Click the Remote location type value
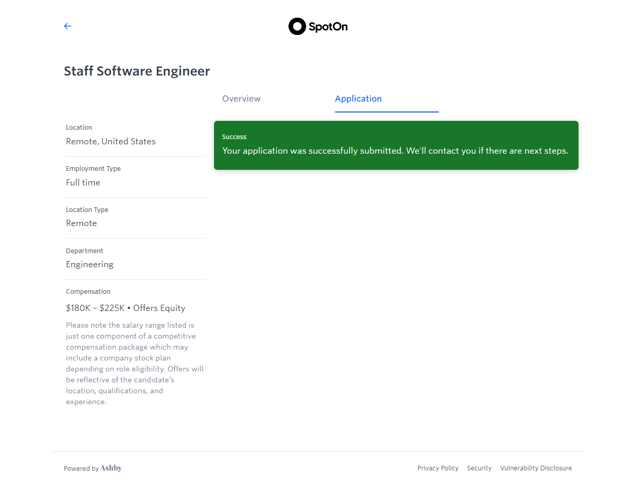 click(82, 223)
